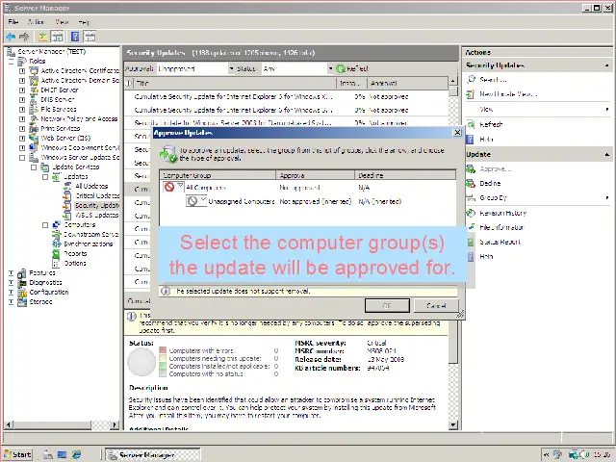This screenshot has height=462, width=616.
Task: Click the Decline action icon
Action: click(471, 183)
